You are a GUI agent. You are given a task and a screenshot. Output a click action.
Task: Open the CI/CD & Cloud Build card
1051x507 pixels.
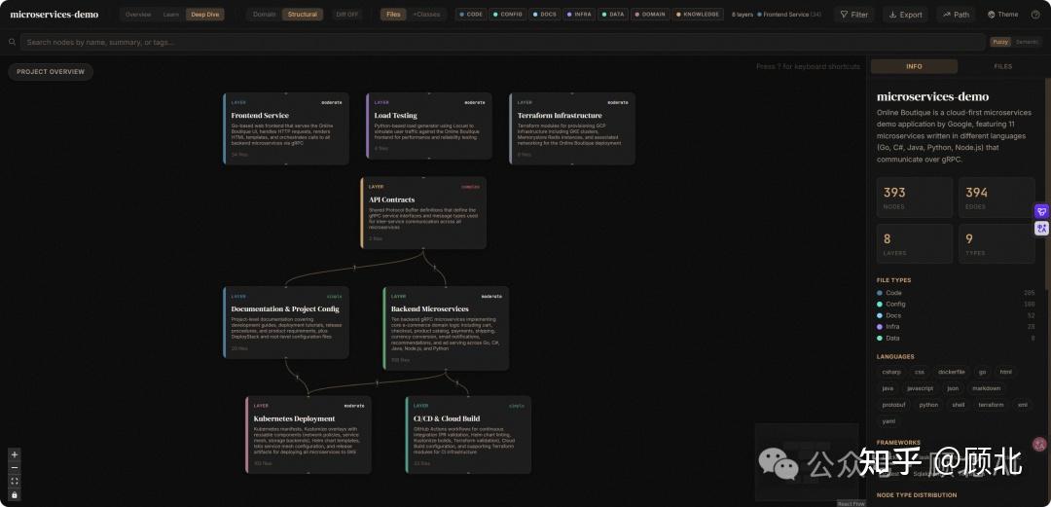tap(468, 435)
